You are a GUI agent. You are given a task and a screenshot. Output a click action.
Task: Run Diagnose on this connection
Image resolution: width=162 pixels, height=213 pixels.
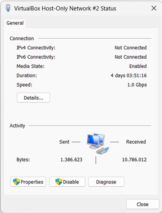[x=106, y=182]
